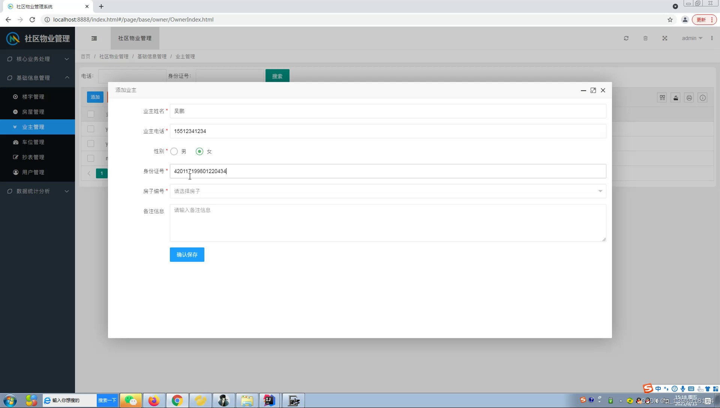This screenshot has width=720, height=408.
Task: Bookmark page with the star icon
Action: coord(670,19)
